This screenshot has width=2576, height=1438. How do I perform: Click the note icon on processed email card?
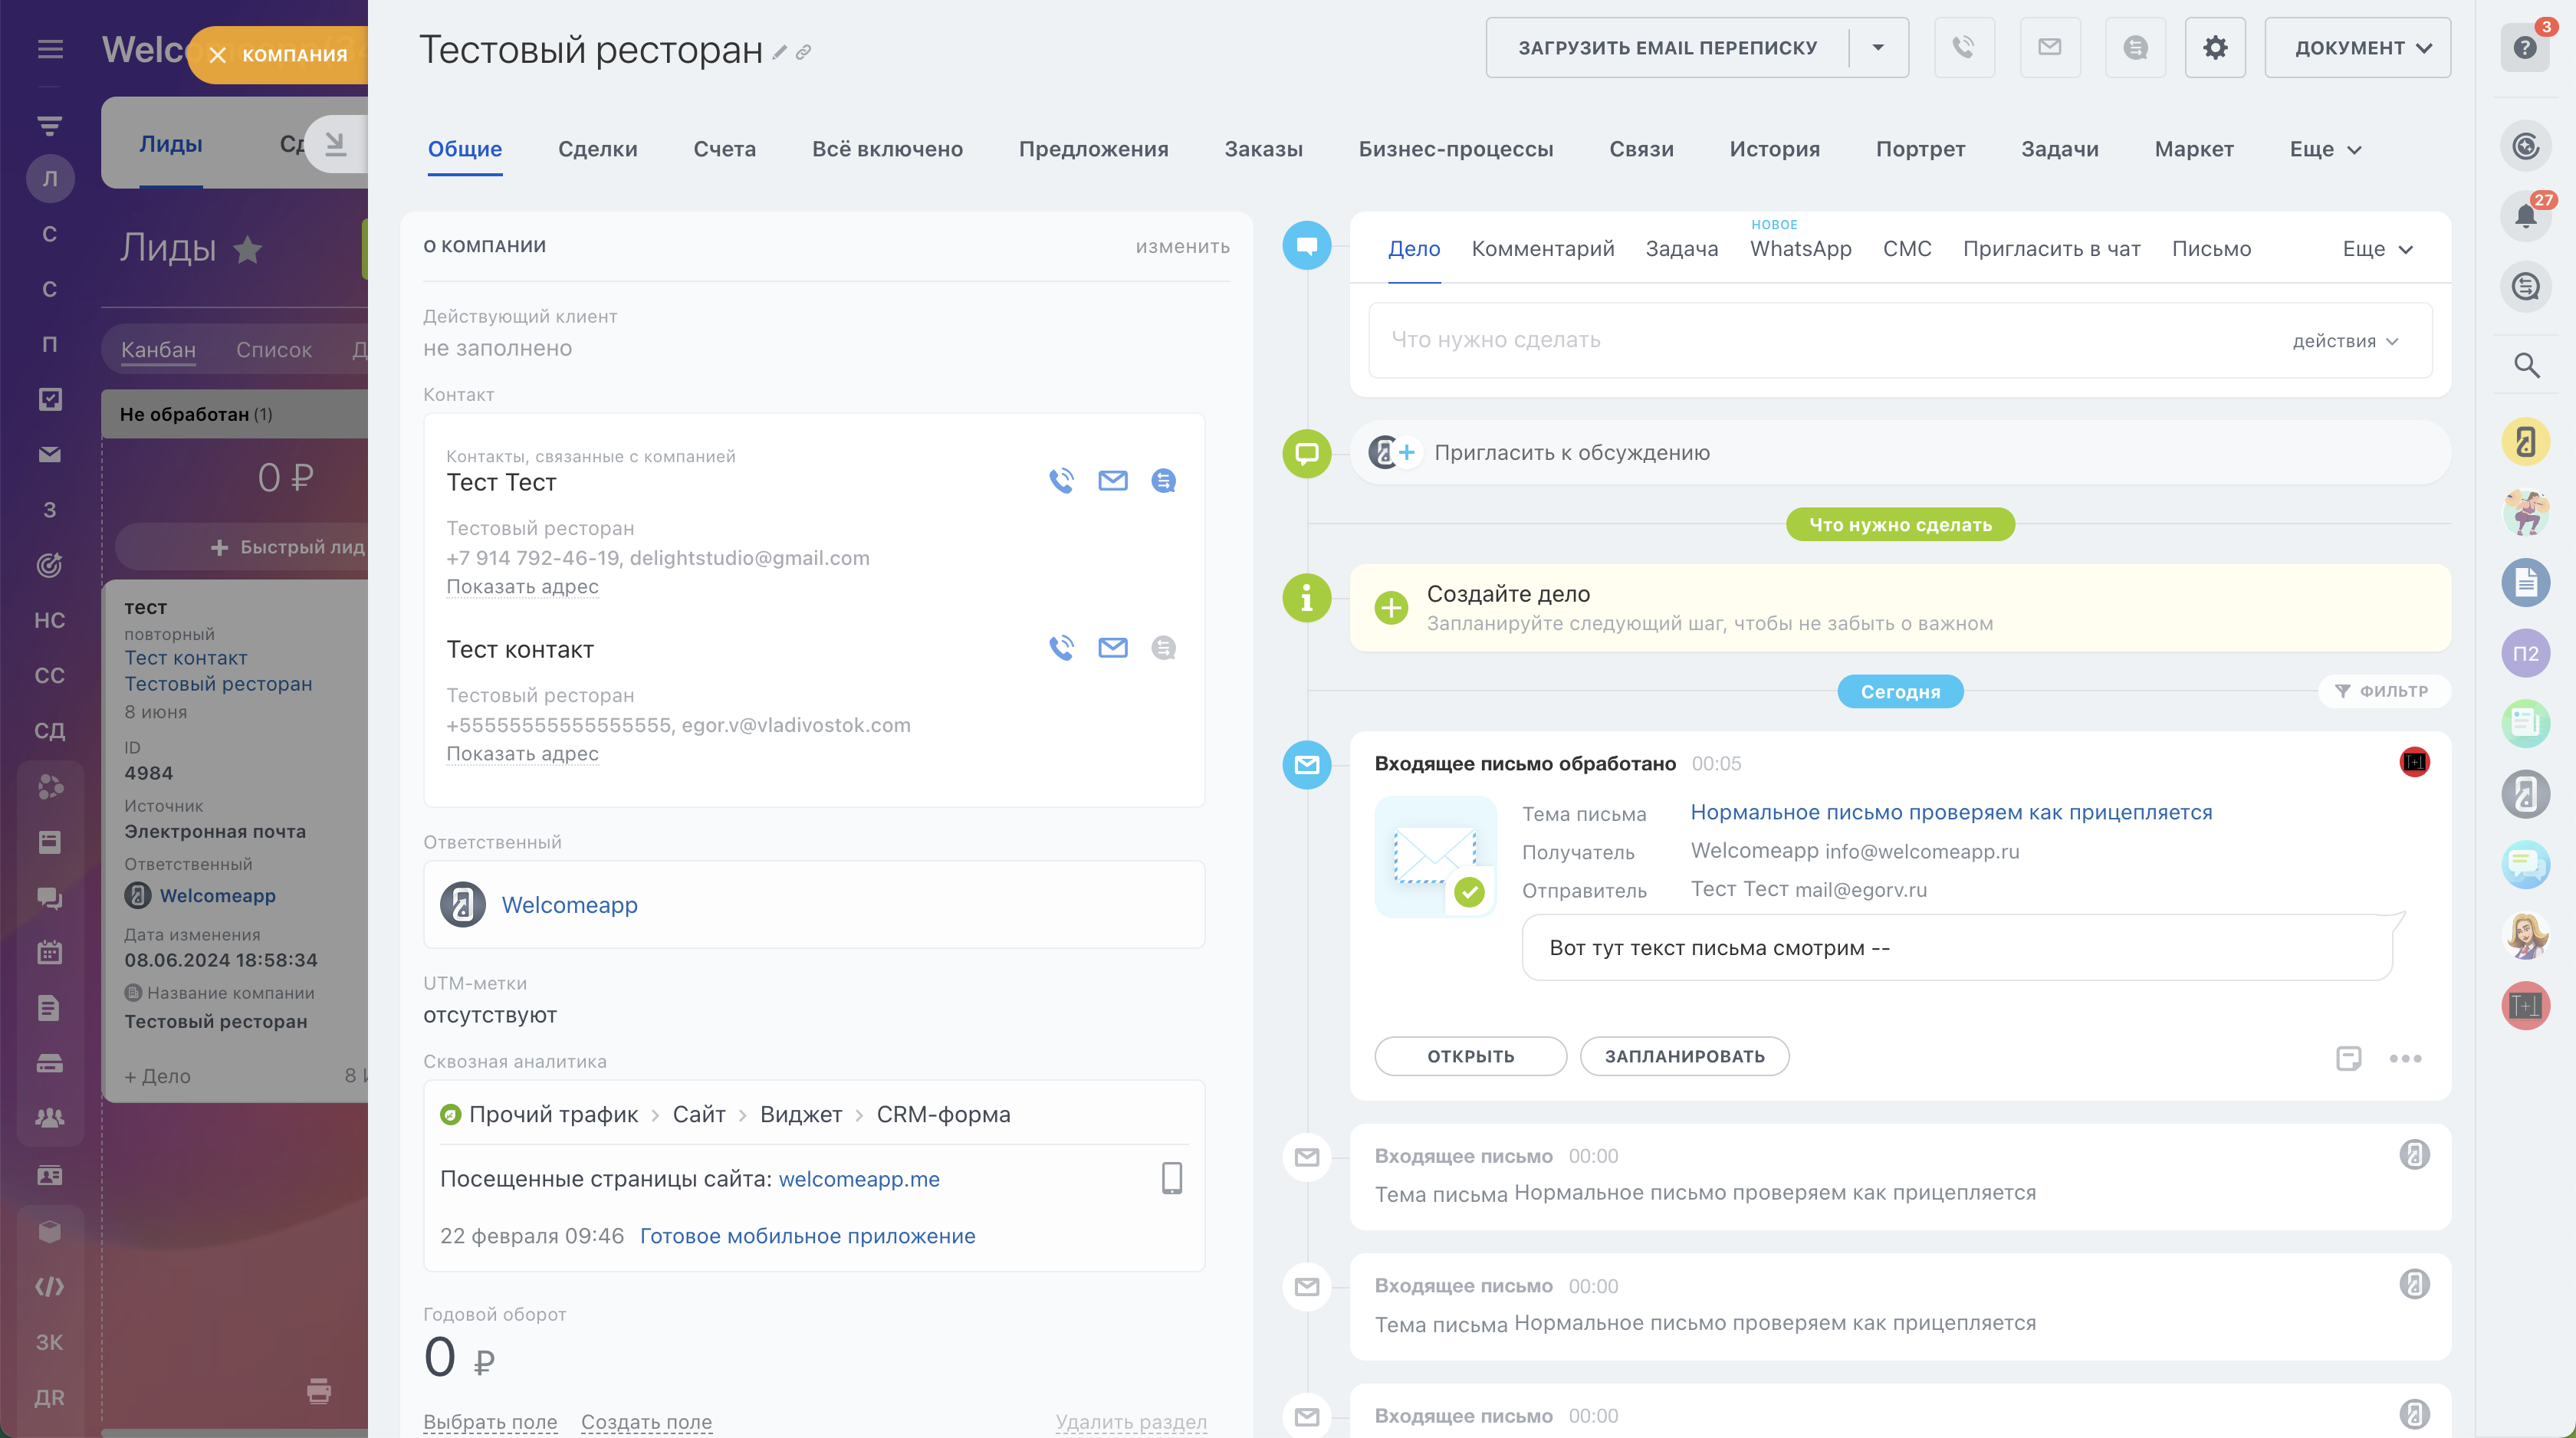2348,1058
